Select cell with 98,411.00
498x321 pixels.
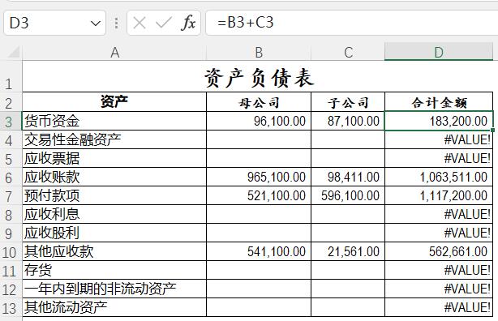(x=348, y=177)
